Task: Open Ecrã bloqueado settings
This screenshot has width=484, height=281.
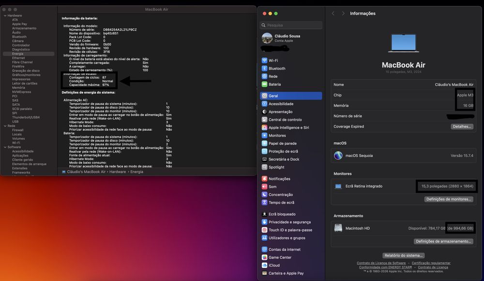Action: pos(291,214)
